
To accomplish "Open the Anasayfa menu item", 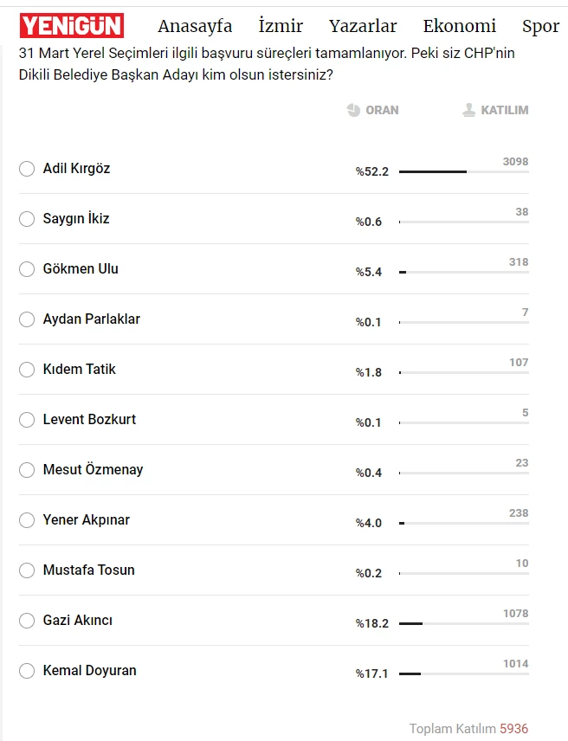I will 195,26.
